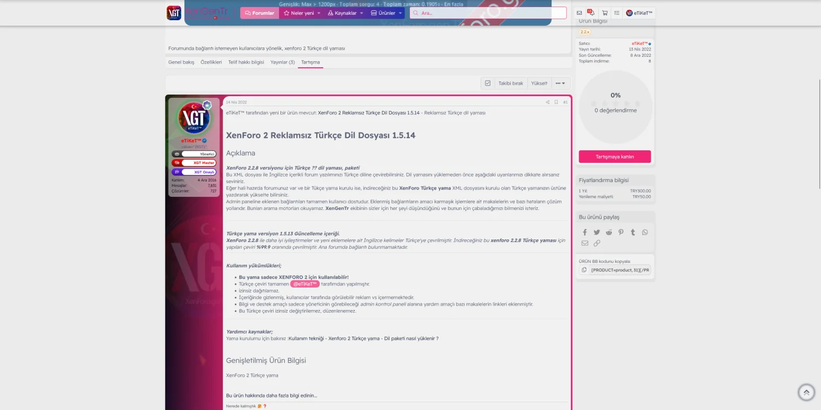
Task: Share product on WhatsApp
Action: (x=645, y=232)
